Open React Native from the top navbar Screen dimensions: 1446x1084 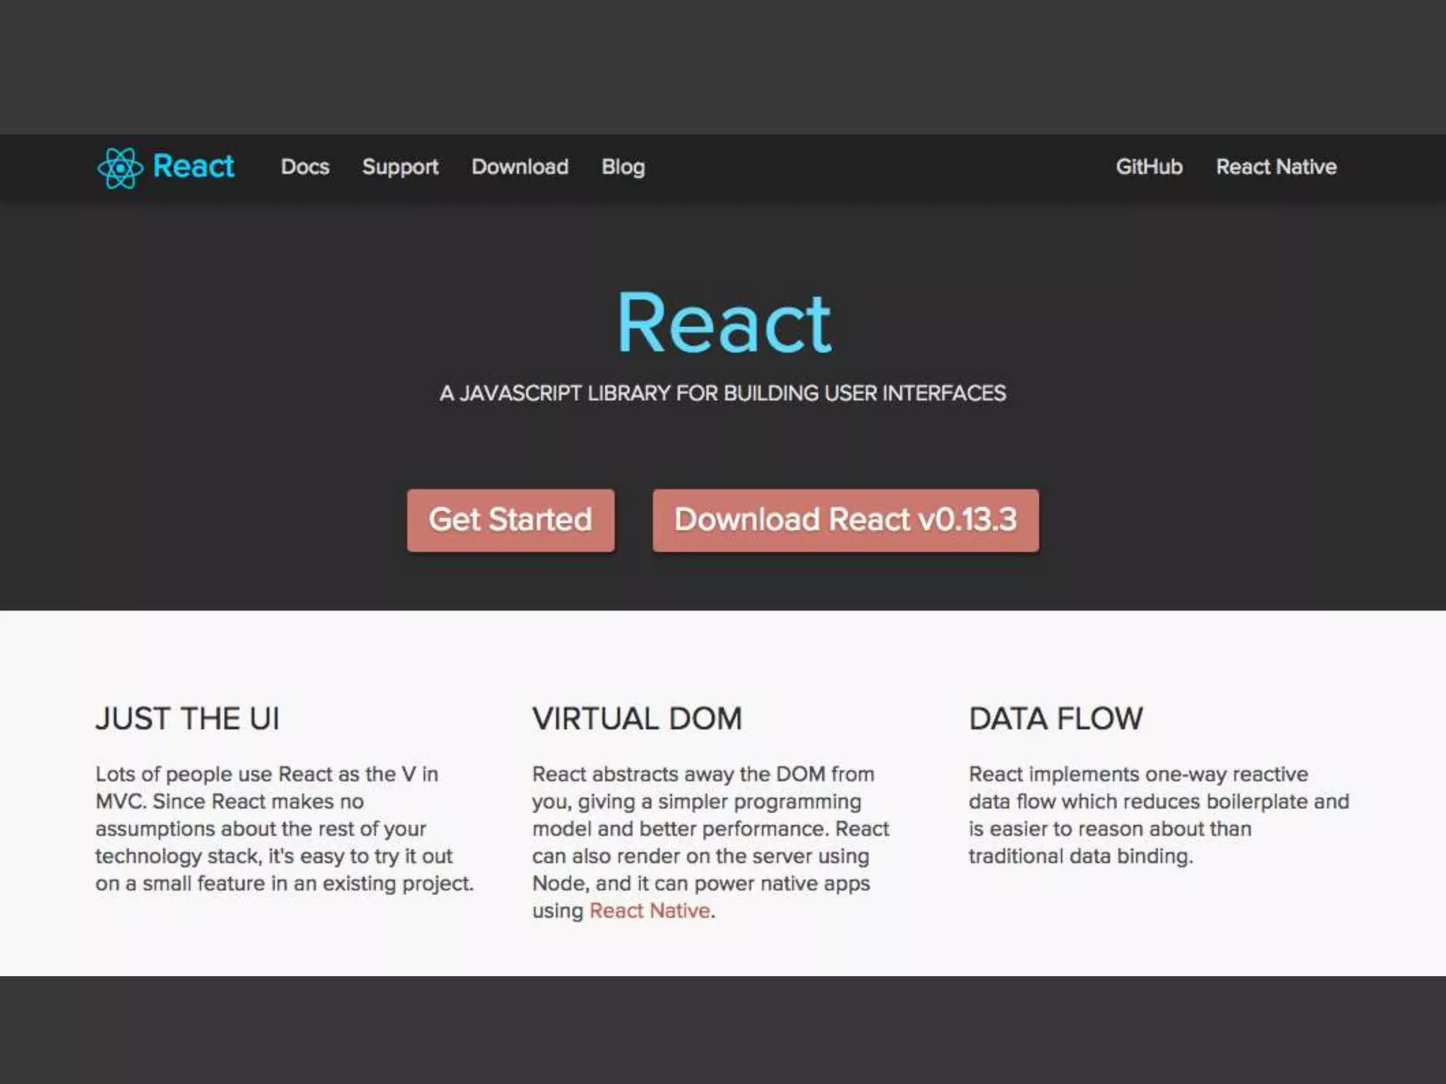tap(1276, 167)
